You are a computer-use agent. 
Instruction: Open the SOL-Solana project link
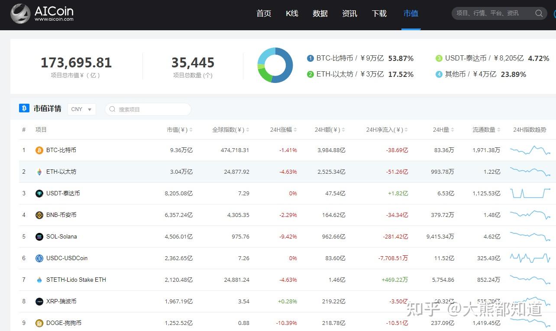click(61, 237)
